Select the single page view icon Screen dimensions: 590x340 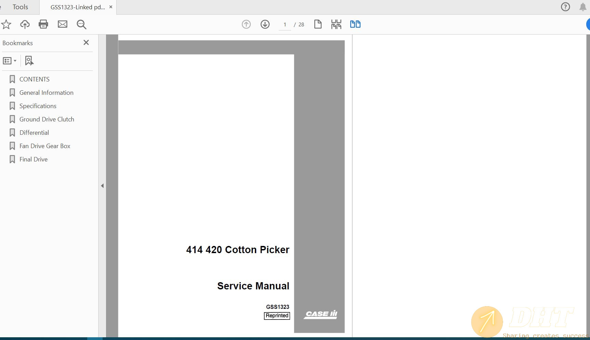coord(318,24)
